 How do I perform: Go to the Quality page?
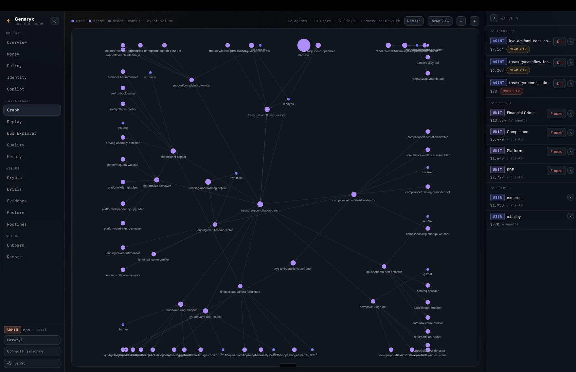(32, 145)
